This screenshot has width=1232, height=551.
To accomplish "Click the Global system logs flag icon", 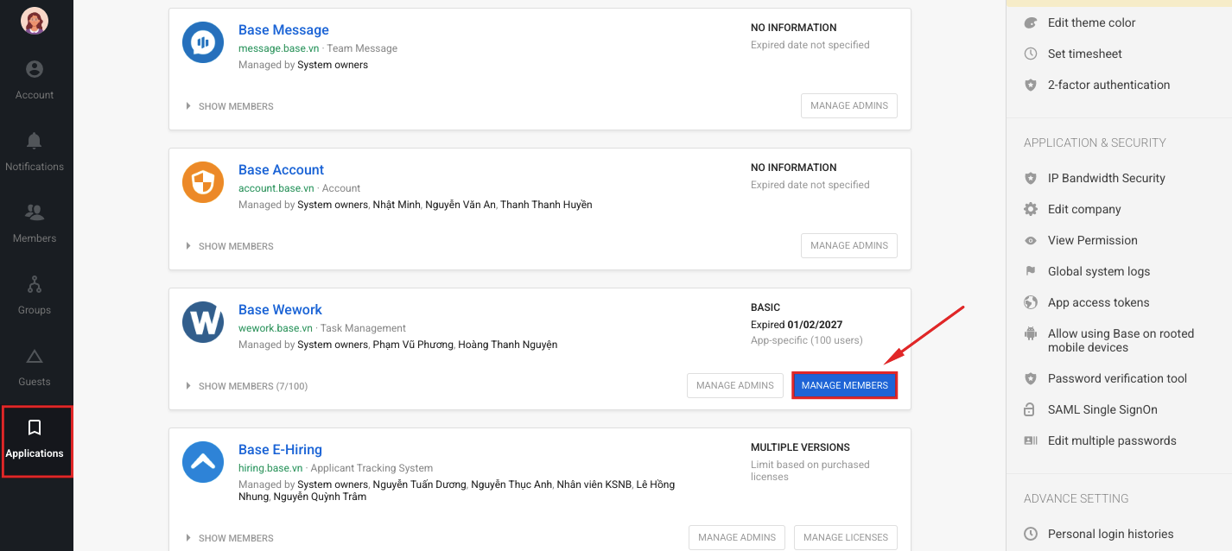I will coord(1030,271).
